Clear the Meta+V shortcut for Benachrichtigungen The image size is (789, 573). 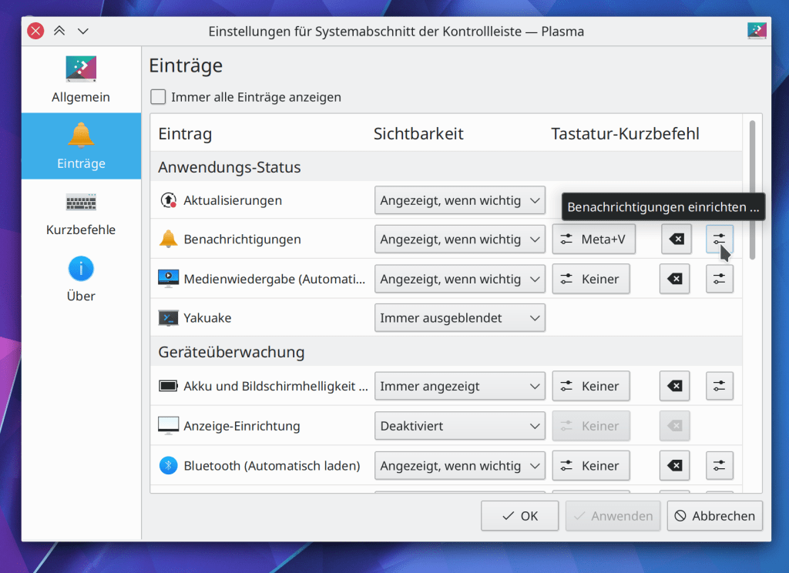coord(675,240)
